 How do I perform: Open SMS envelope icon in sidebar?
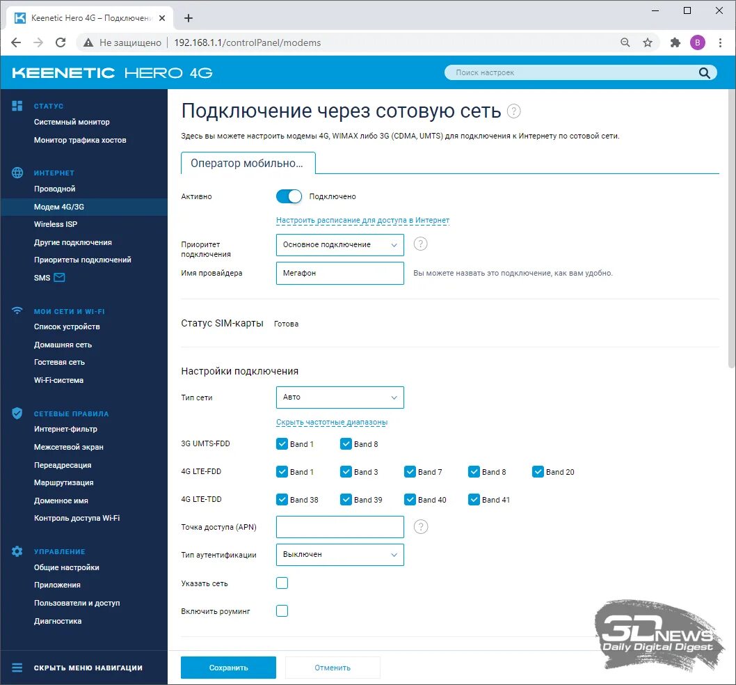click(59, 277)
